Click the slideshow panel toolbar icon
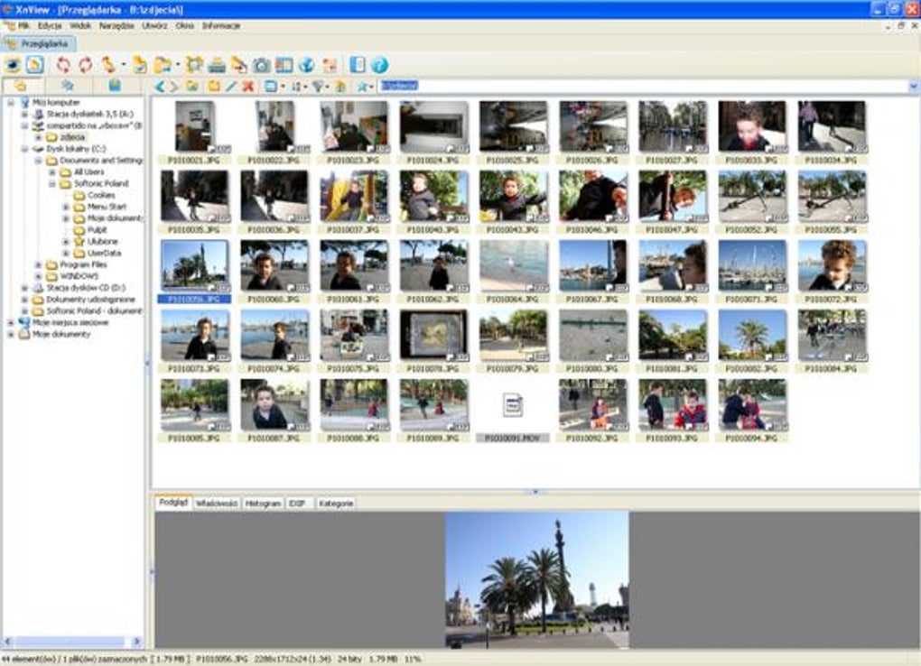This screenshot has width=921, height=666. pos(284,65)
